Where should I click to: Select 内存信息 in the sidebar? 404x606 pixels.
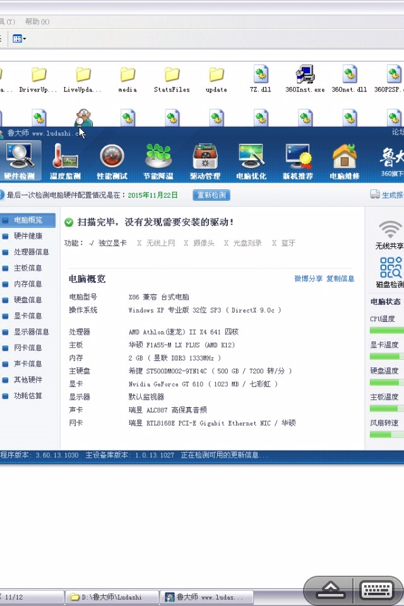[27, 284]
